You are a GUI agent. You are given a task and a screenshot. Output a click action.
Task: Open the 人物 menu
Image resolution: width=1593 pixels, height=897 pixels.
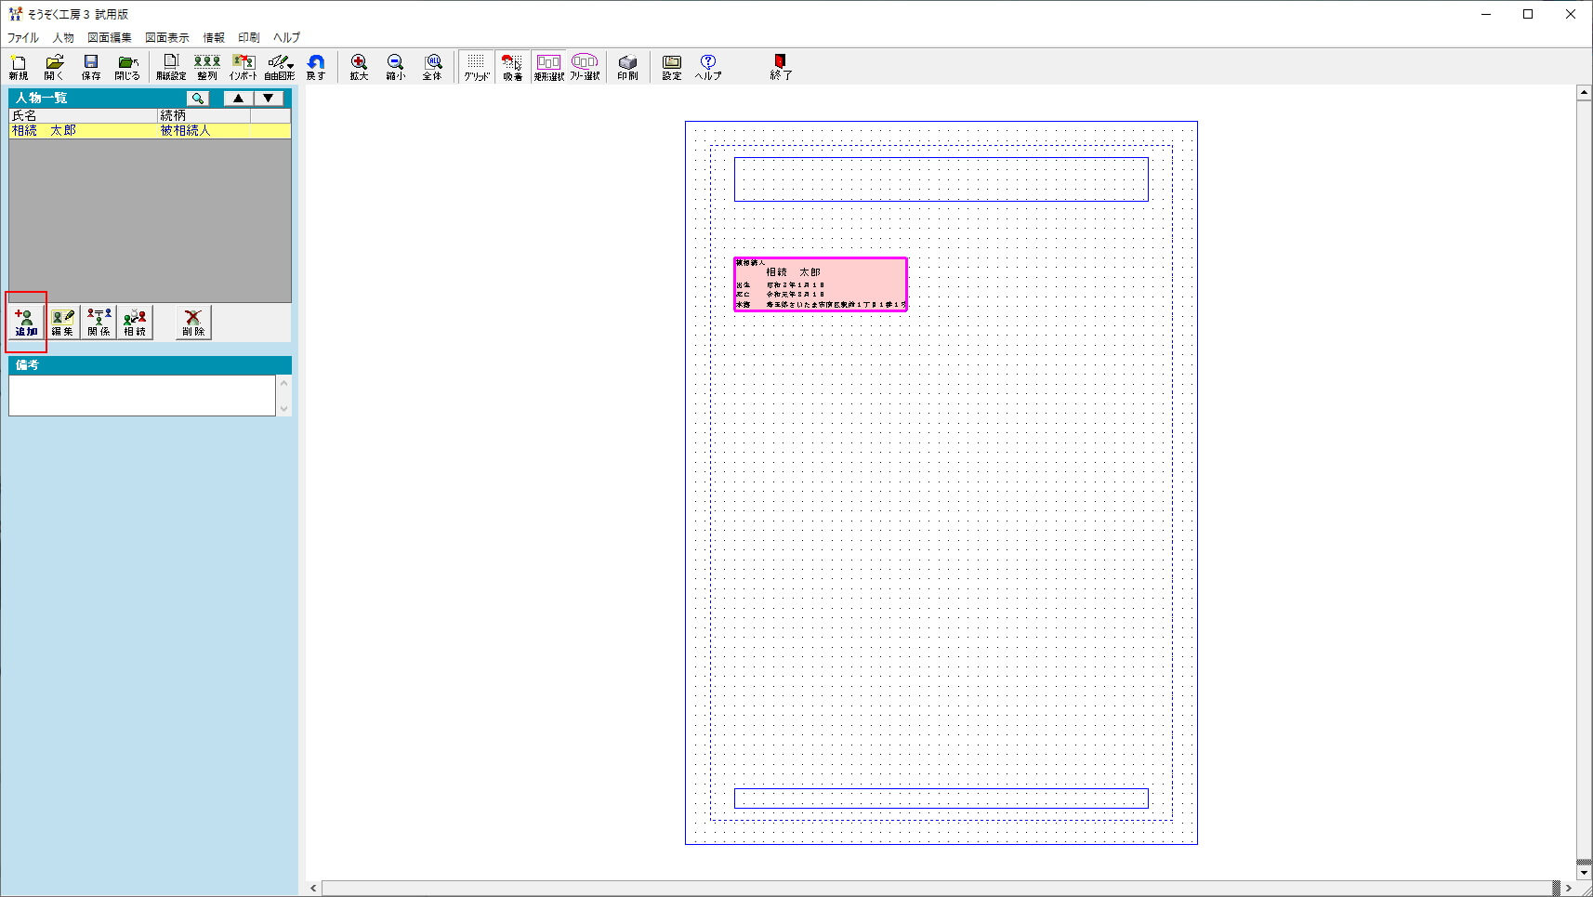[63, 38]
